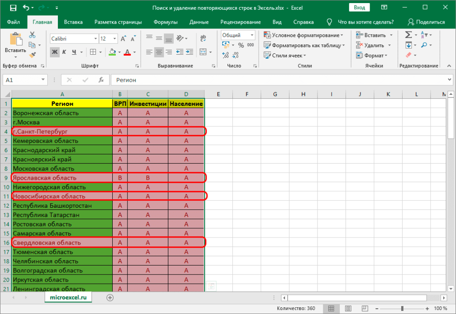The width and height of the screenshot is (456, 314).
Task: Click the Merge cells icon
Action: pos(203,52)
